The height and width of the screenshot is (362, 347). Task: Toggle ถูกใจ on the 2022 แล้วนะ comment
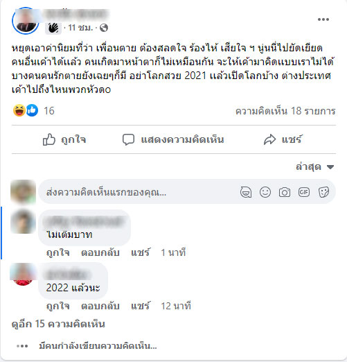(x=57, y=306)
